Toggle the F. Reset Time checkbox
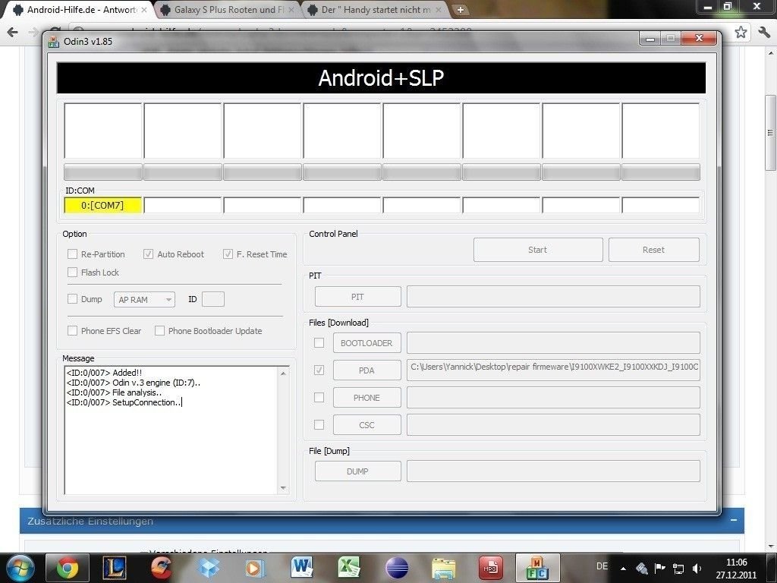This screenshot has width=777, height=583. 228,254
